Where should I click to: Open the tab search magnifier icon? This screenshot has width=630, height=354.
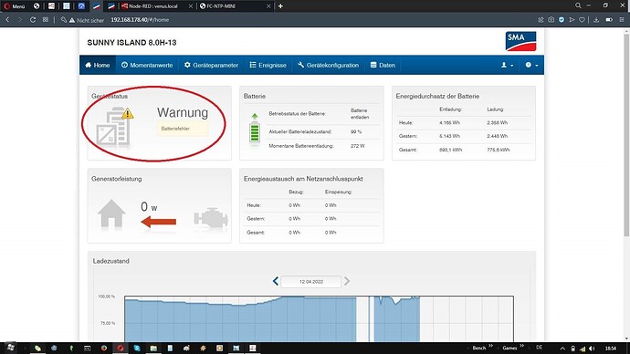[x=578, y=5]
